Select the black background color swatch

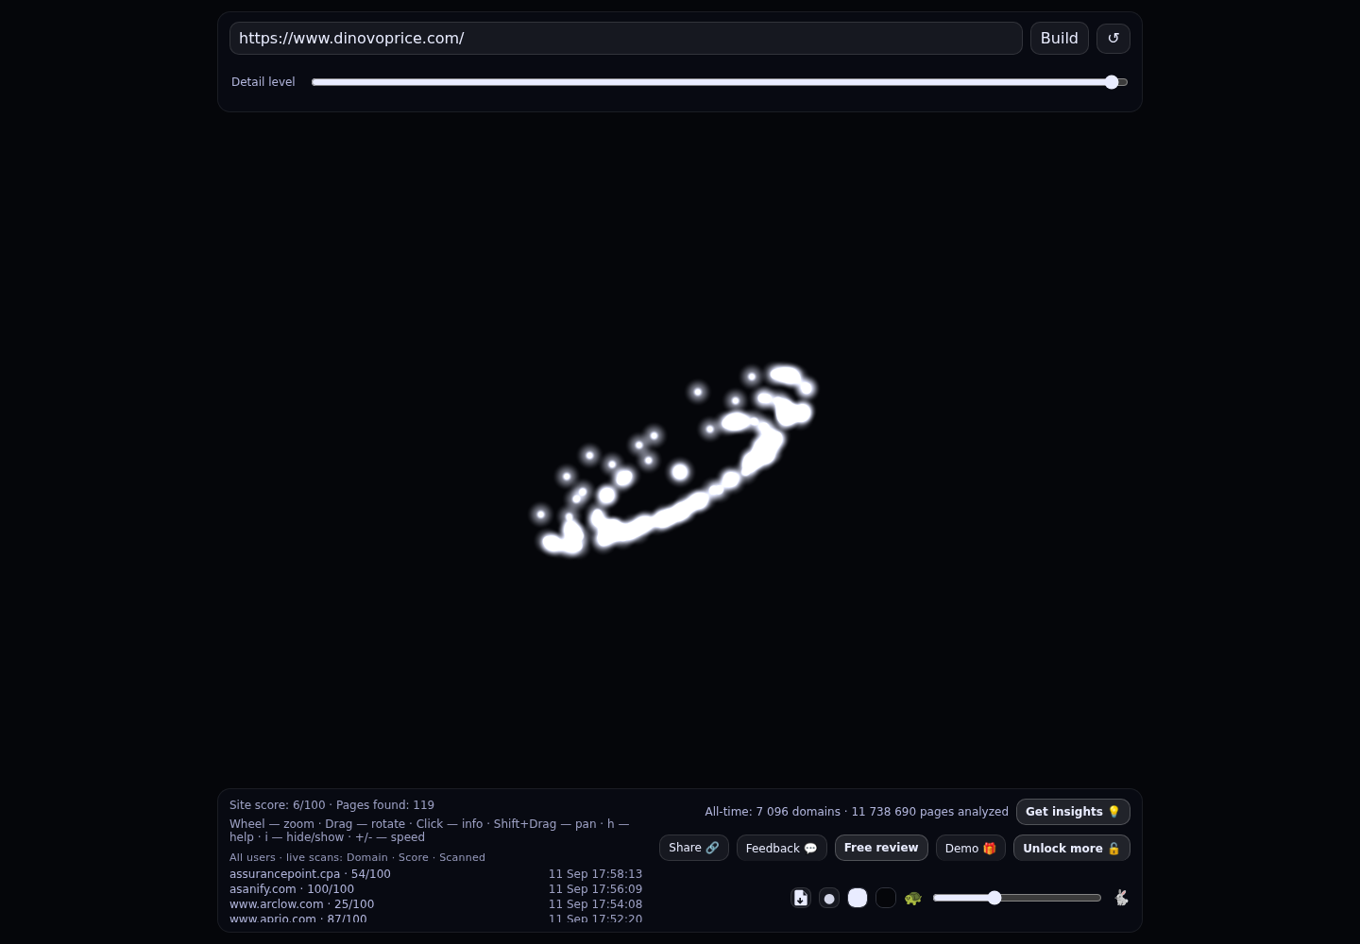886,898
